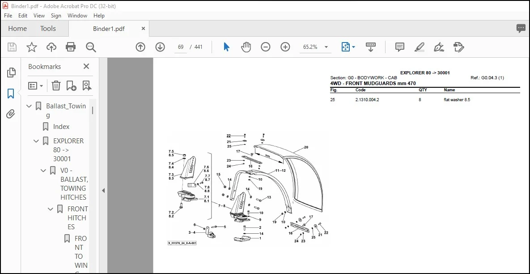The height and width of the screenshot is (274, 530).
Task: Click the stamp tool icon
Action: click(459, 47)
